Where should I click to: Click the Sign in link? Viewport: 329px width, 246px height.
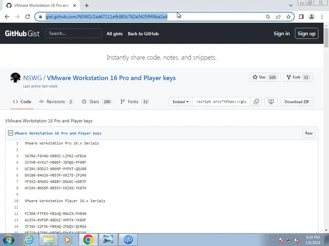[281, 33]
